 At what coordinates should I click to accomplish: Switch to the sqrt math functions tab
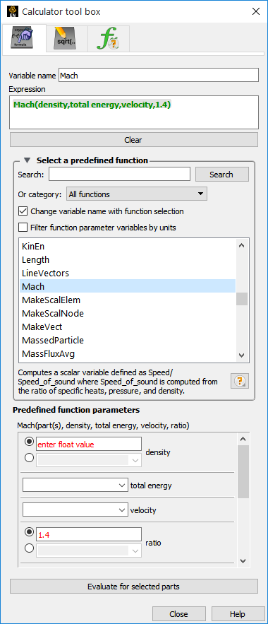pyautogui.click(x=66, y=39)
